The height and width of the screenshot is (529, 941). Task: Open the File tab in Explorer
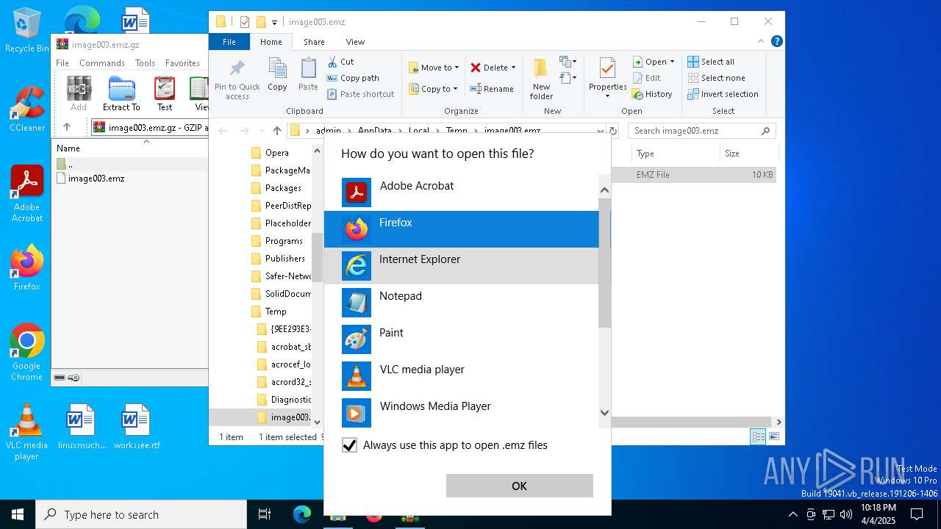[x=229, y=42]
